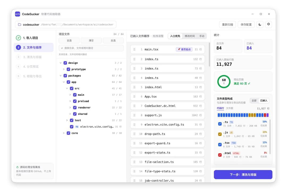287x196 pixels.
Task: Collapse the design folder
Action: point(61,63)
